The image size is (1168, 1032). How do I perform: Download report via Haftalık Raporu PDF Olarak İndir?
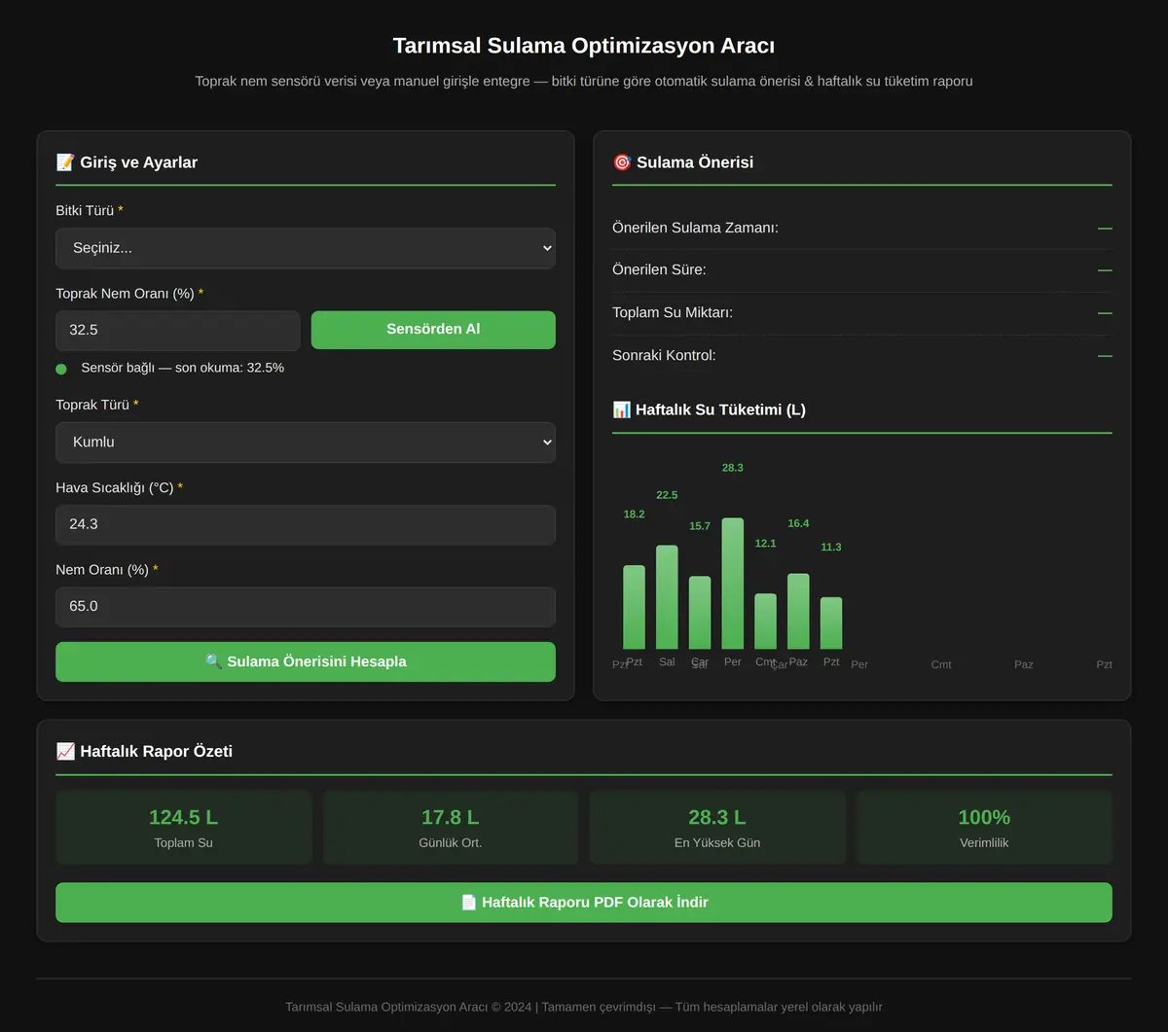click(584, 903)
